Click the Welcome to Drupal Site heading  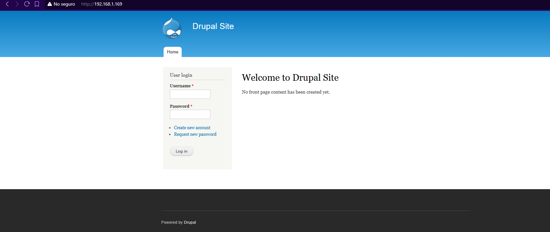(290, 77)
